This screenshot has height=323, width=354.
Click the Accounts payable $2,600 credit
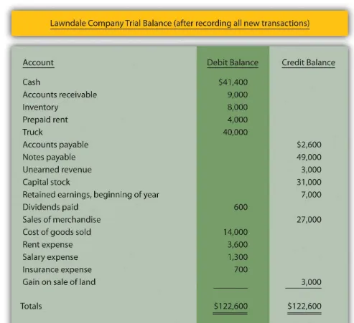309,145
